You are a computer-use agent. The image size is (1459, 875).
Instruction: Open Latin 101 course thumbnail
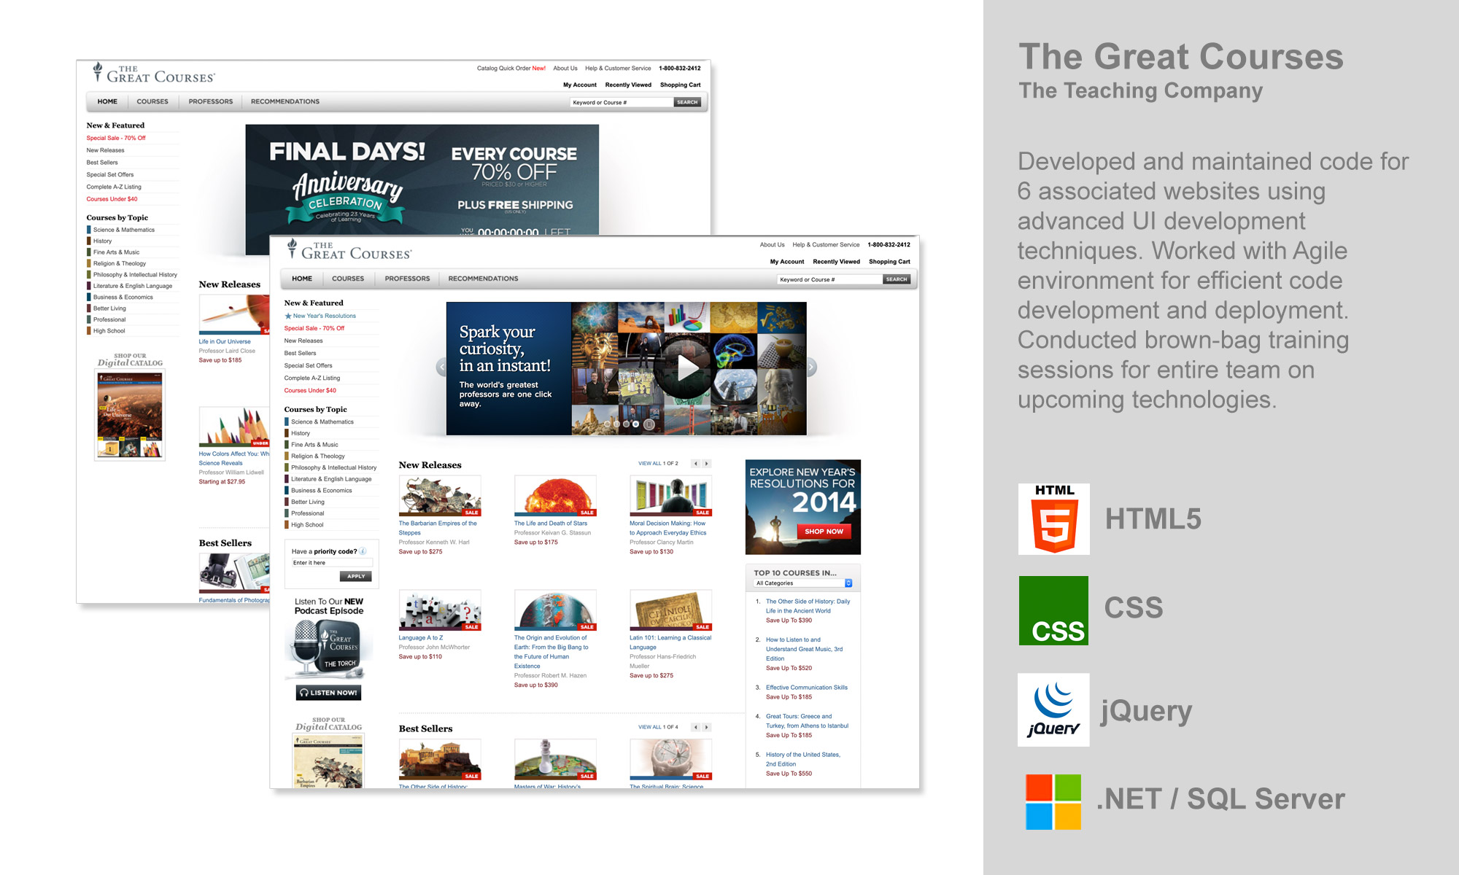[670, 610]
